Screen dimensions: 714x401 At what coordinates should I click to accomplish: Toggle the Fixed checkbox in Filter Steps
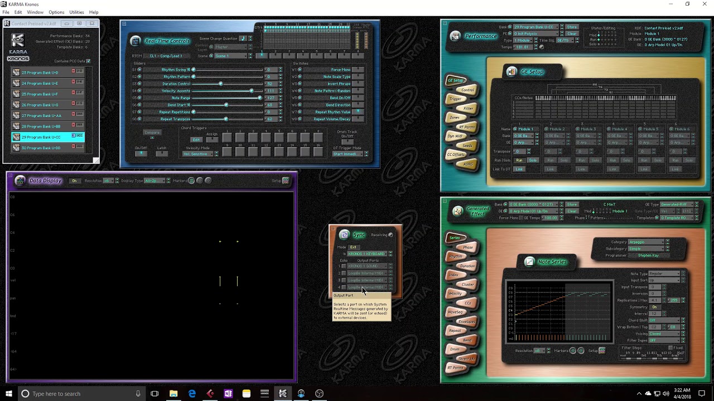(x=670, y=348)
